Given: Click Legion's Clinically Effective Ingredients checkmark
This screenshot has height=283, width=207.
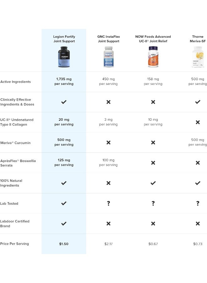Looking at the screenshot, I should pos(64,102).
